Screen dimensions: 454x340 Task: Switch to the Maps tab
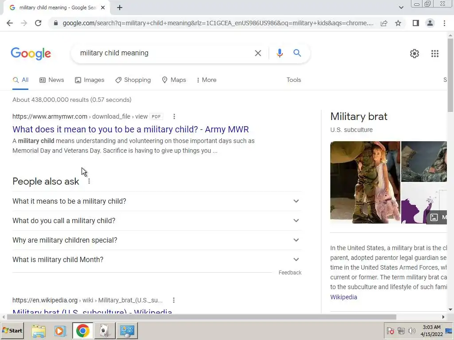[174, 80]
